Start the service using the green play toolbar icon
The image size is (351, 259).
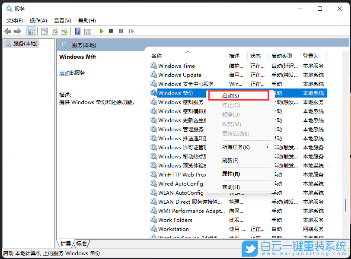click(101, 31)
